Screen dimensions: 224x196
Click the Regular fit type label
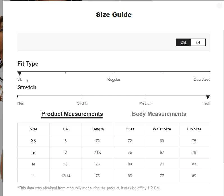tap(114, 80)
